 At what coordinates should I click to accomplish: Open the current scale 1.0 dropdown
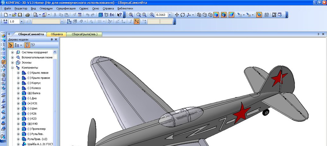22,21
